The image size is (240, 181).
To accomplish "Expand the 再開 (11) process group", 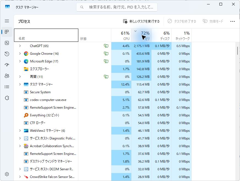I will (20, 76).
